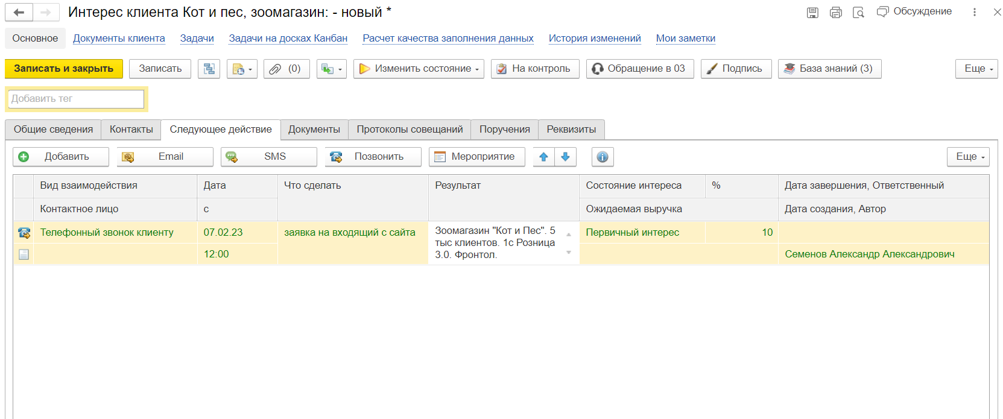This screenshot has height=419, width=1003.
Task: Move row down with blue down arrow
Action: pos(565,157)
